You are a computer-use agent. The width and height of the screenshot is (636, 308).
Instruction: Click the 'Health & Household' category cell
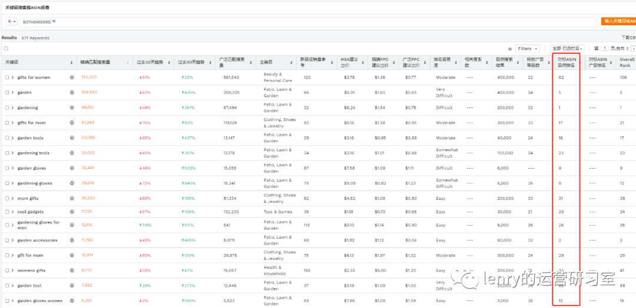point(274,270)
